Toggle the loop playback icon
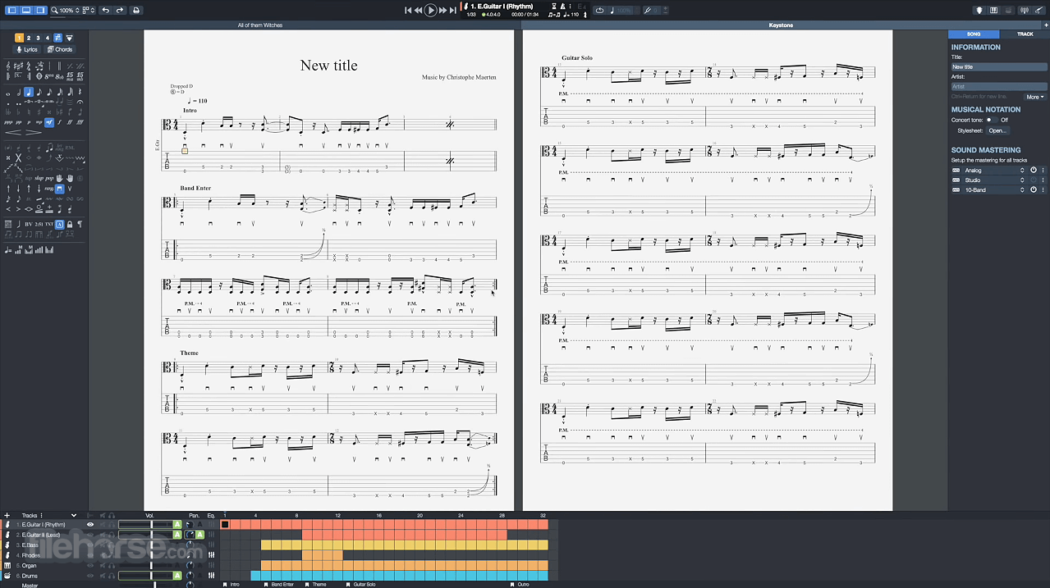This screenshot has width=1050, height=588. 599,10
